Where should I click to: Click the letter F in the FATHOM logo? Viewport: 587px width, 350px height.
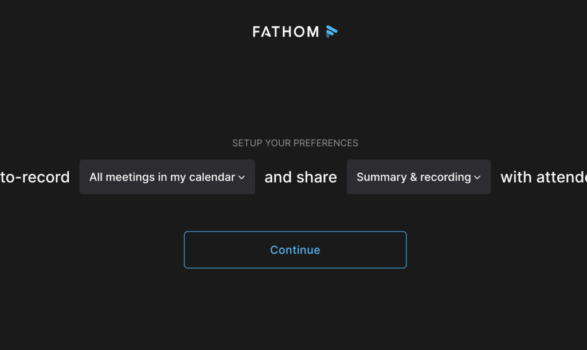click(x=256, y=32)
